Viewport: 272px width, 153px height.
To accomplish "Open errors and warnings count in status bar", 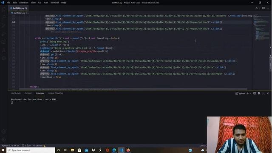I will coord(26,146).
